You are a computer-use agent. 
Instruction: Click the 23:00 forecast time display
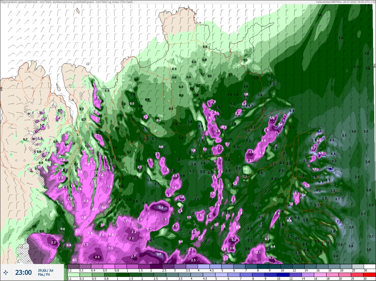(x=23, y=272)
